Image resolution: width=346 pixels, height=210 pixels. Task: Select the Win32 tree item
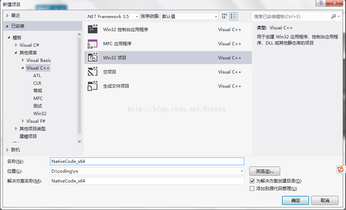click(40, 113)
